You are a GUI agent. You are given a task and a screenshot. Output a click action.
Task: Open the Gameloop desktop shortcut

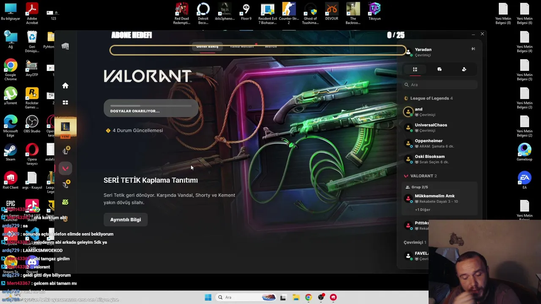click(525, 153)
